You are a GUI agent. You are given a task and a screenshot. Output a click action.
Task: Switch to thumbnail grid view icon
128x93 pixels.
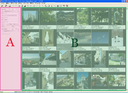pos(19,6)
